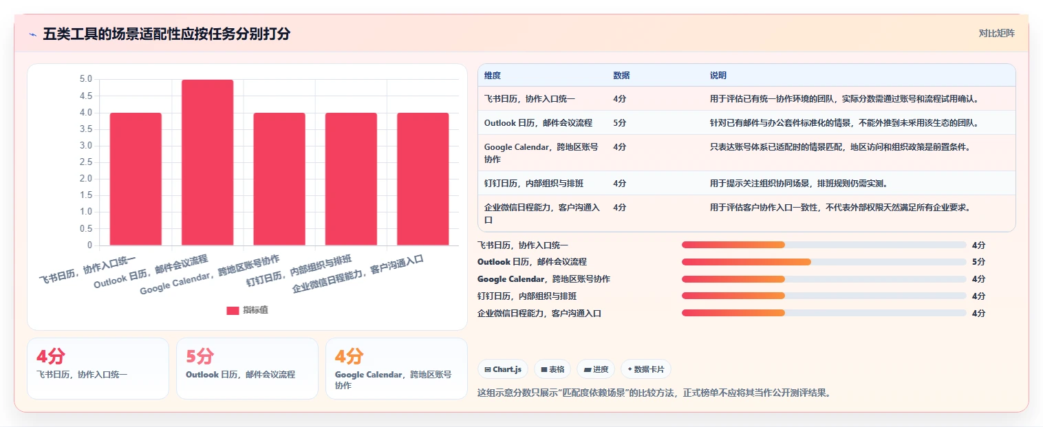Click the Google Calendar bar in the chart
Image resolution: width=1043 pixels, height=427 pixels.
[279, 179]
